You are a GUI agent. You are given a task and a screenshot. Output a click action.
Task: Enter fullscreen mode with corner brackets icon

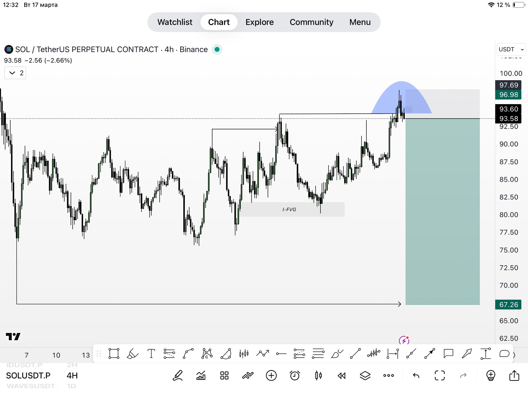click(440, 376)
